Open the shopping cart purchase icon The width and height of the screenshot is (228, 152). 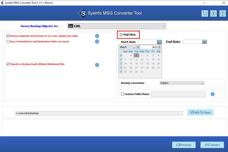point(205,14)
